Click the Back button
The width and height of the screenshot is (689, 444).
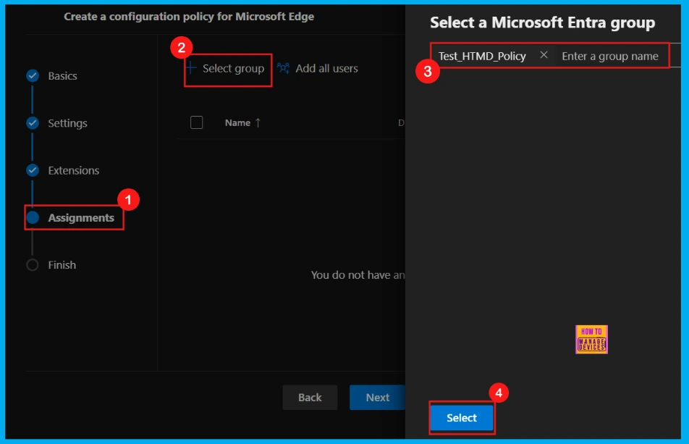(x=310, y=398)
